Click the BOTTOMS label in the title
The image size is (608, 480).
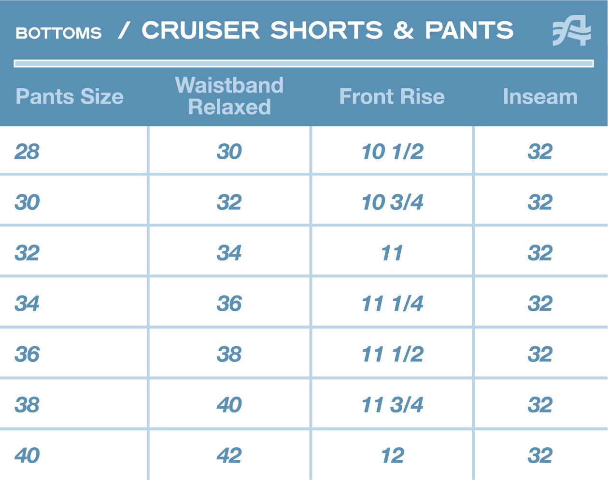pos(58,33)
